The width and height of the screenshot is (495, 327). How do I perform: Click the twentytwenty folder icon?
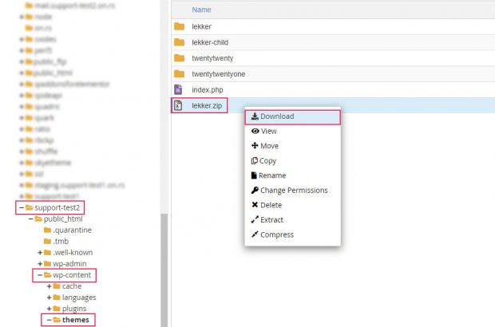click(x=179, y=58)
